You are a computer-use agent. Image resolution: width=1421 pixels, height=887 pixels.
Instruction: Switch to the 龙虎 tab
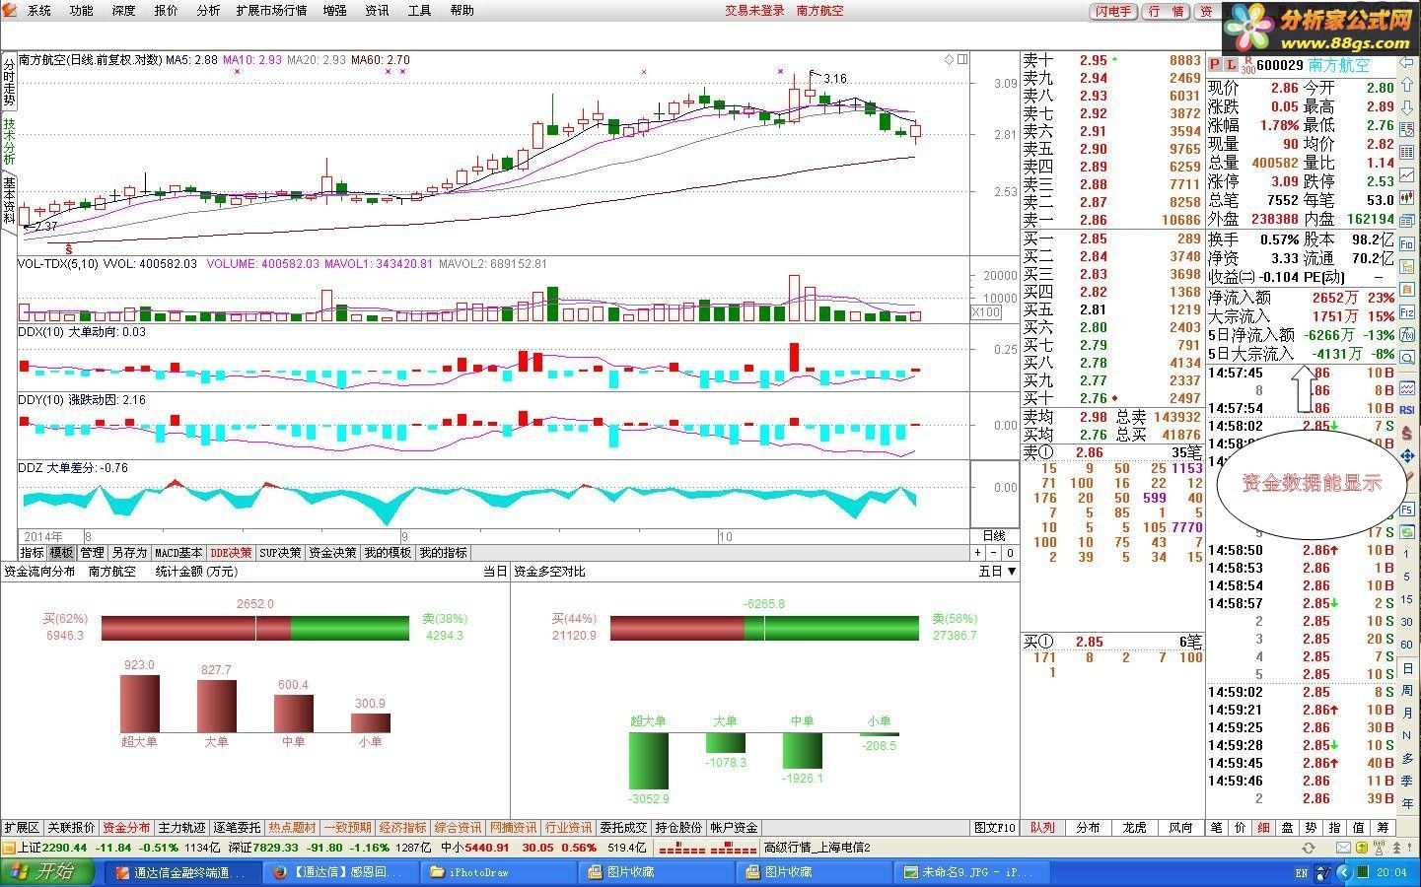pyautogui.click(x=1134, y=828)
